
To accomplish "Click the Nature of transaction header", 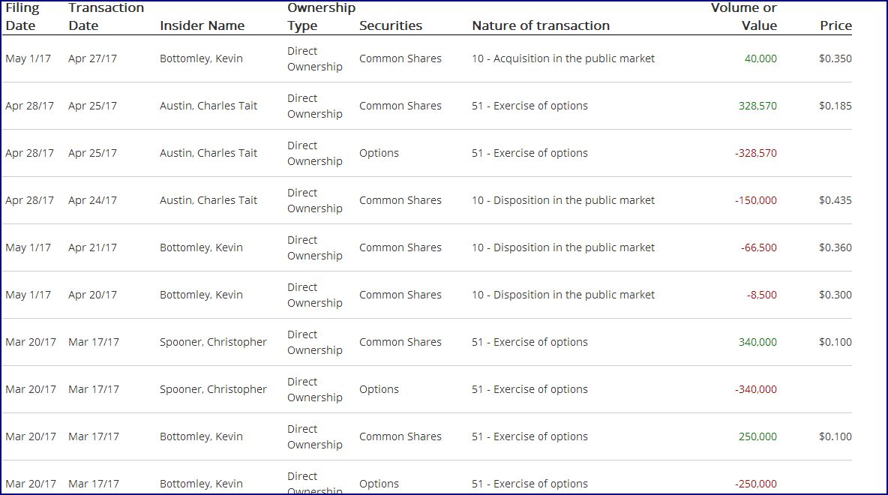I will [x=540, y=25].
